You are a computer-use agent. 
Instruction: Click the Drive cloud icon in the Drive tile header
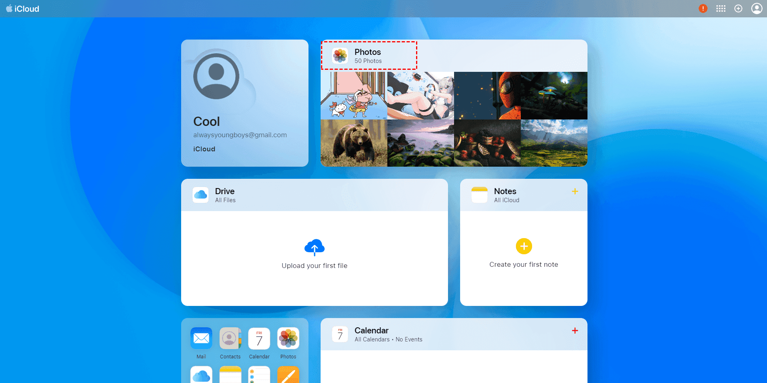coord(201,195)
